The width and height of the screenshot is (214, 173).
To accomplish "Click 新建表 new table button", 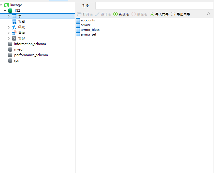I will point(121,14).
